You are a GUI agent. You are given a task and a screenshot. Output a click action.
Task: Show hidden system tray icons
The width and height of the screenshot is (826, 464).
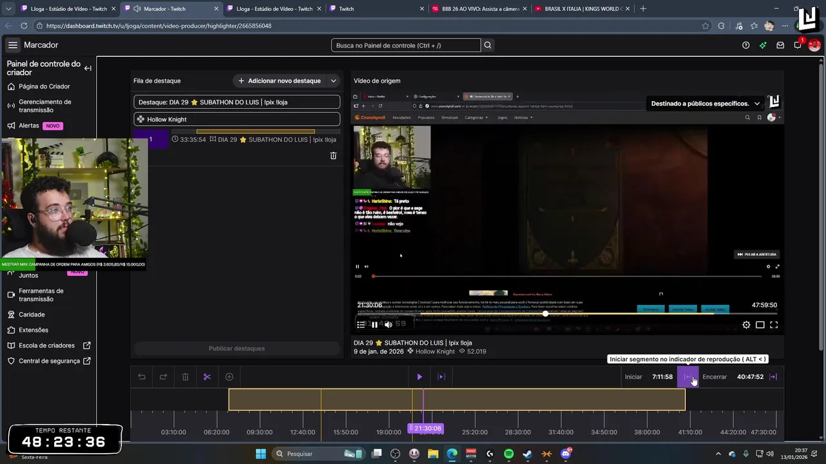coord(718,454)
